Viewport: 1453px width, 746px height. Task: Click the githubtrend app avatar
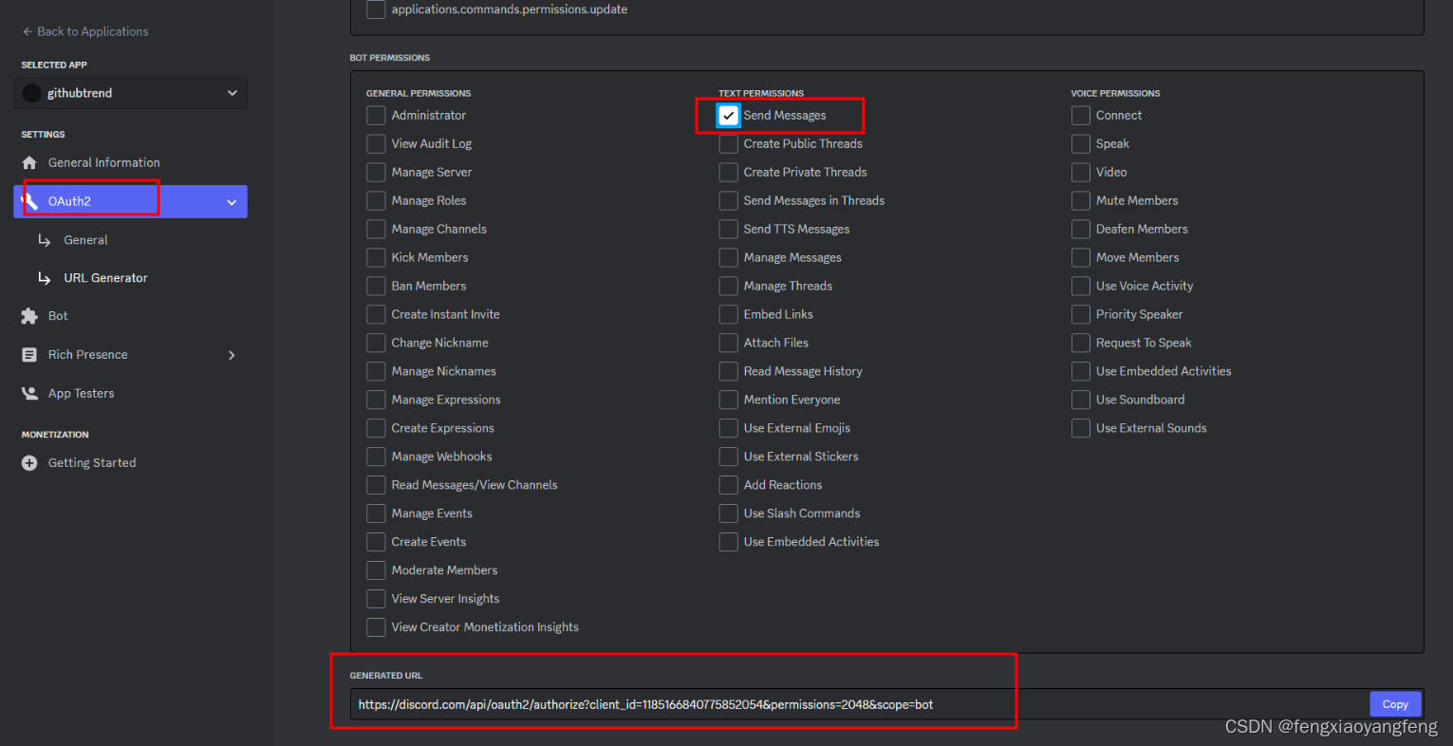click(31, 93)
